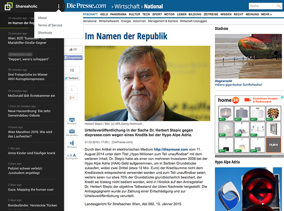Click the 74,99 € price tile
Viewport: 284px width, 211px height.
pyautogui.click(x=273, y=145)
